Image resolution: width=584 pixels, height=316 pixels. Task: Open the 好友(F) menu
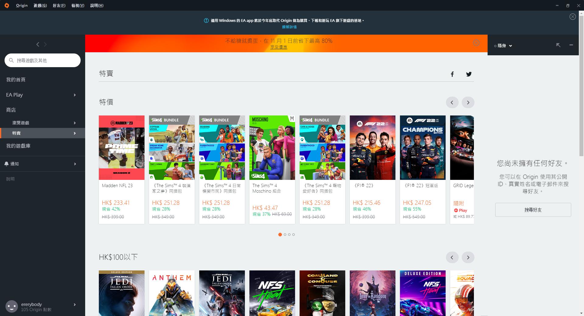[59, 5]
